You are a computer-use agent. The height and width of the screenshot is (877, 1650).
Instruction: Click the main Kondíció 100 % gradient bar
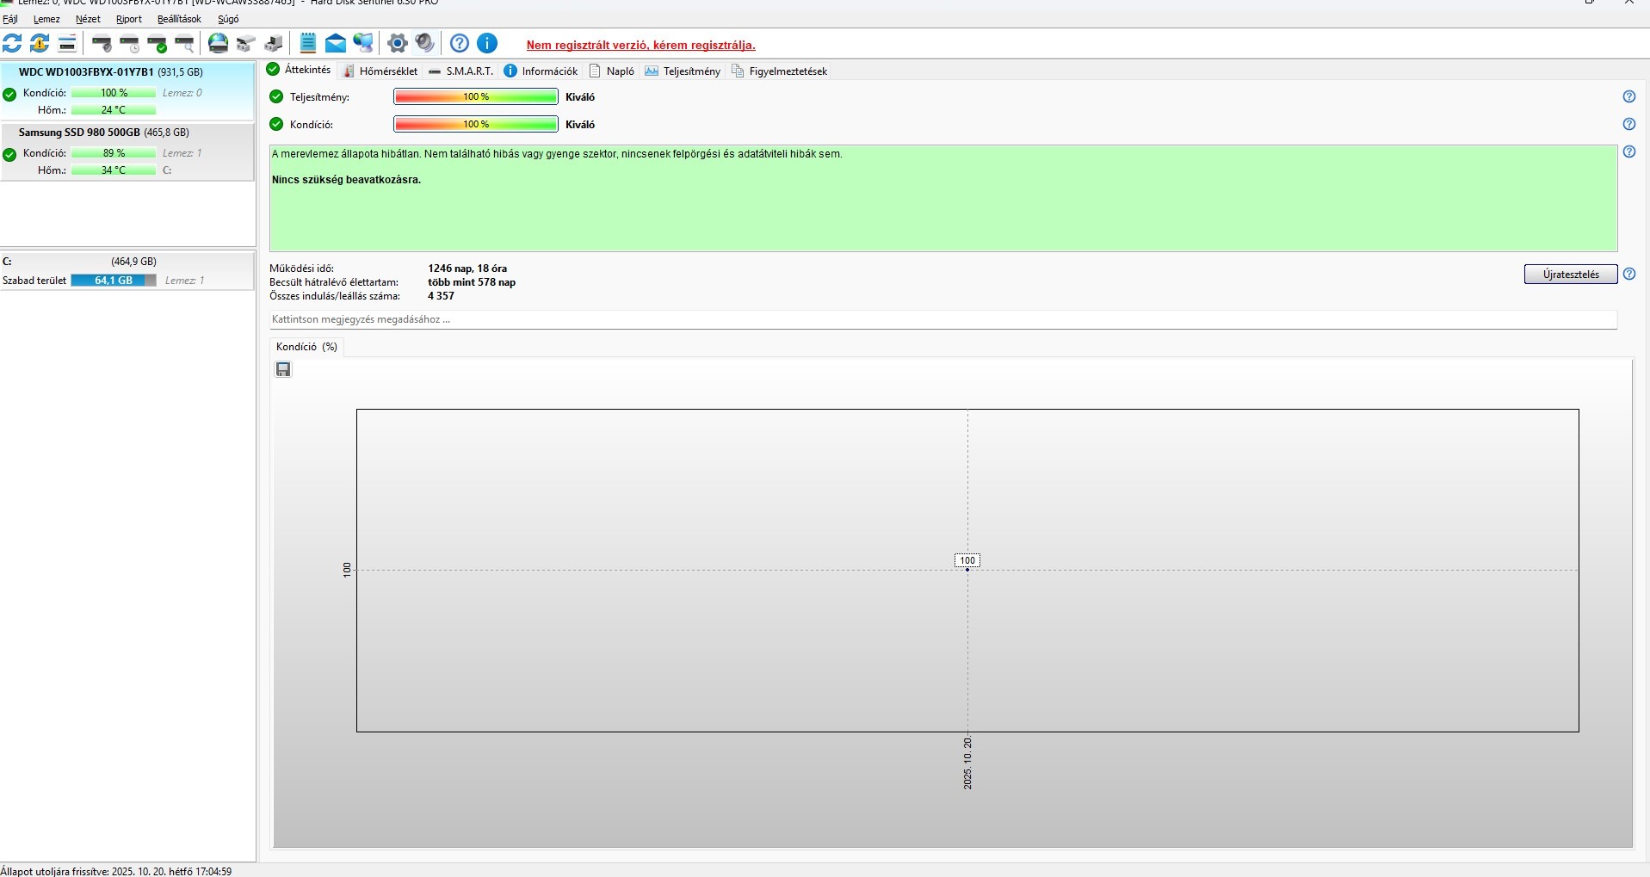pyautogui.click(x=476, y=125)
